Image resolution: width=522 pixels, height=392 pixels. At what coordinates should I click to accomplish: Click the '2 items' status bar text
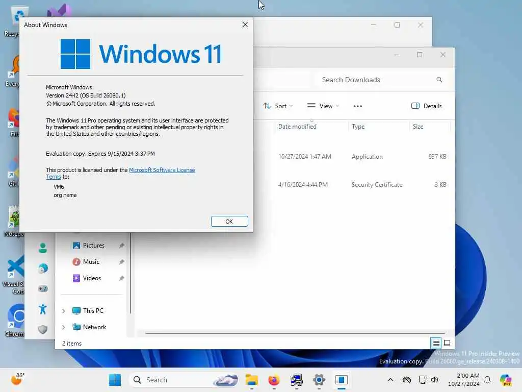pos(71,344)
